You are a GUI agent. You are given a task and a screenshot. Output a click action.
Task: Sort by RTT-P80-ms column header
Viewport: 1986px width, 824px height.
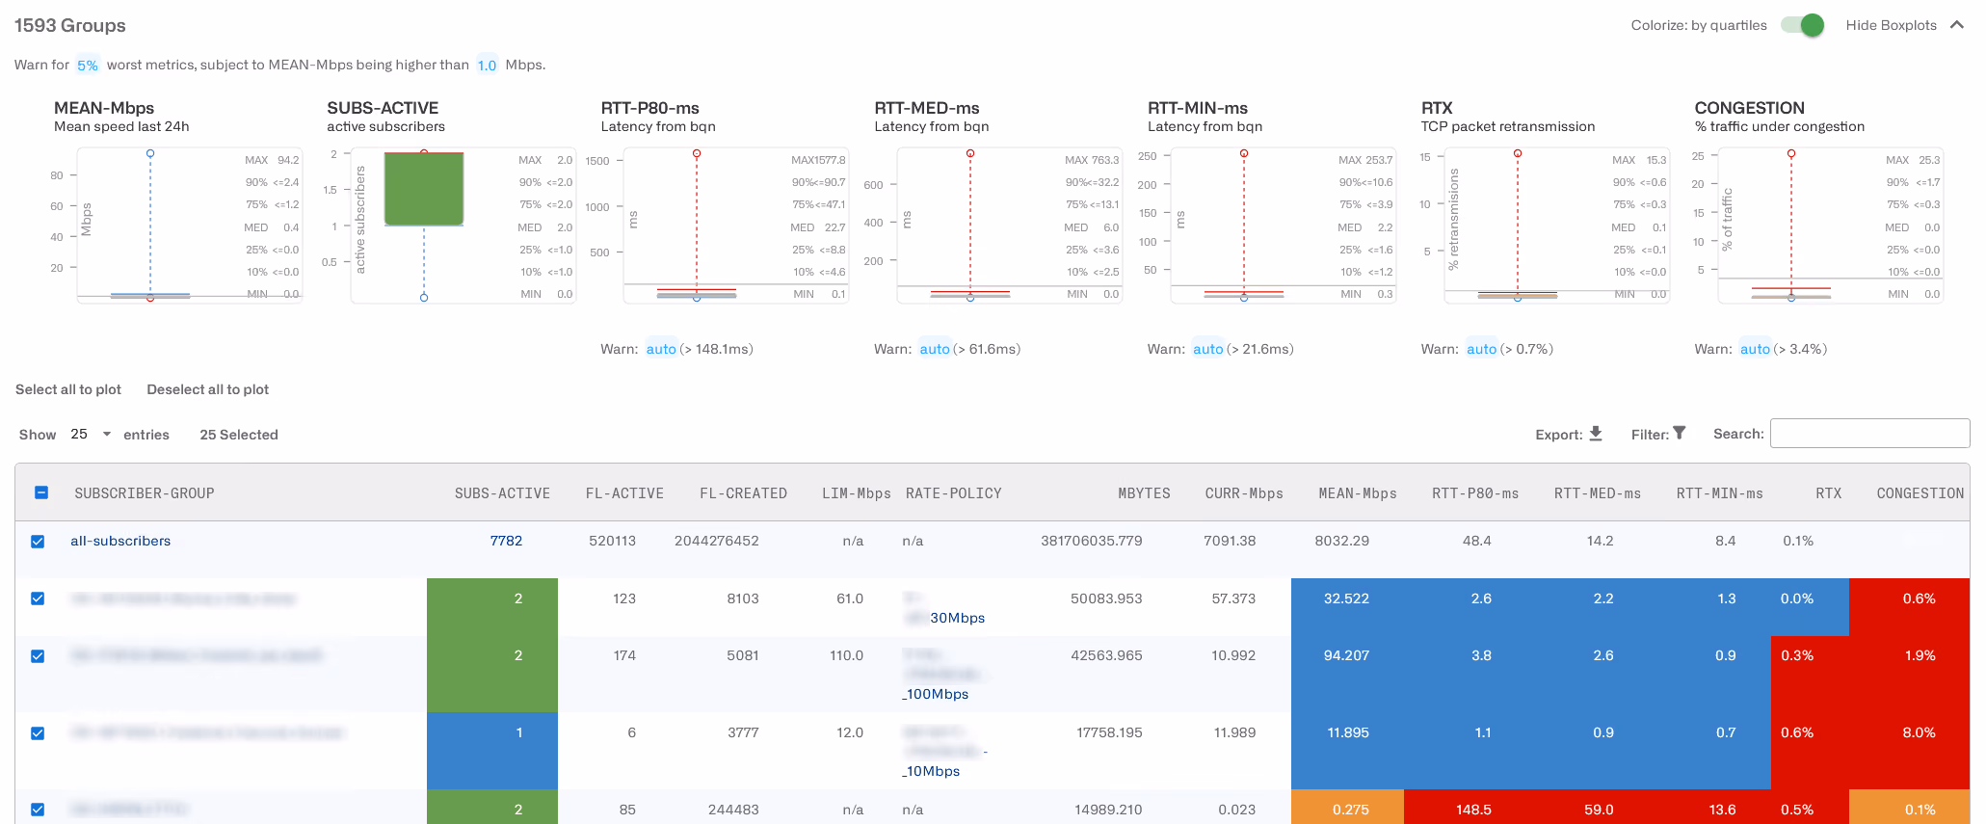pyautogui.click(x=1475, y=493)
